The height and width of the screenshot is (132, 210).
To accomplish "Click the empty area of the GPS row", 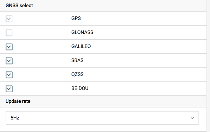I will tap(143, 18).
